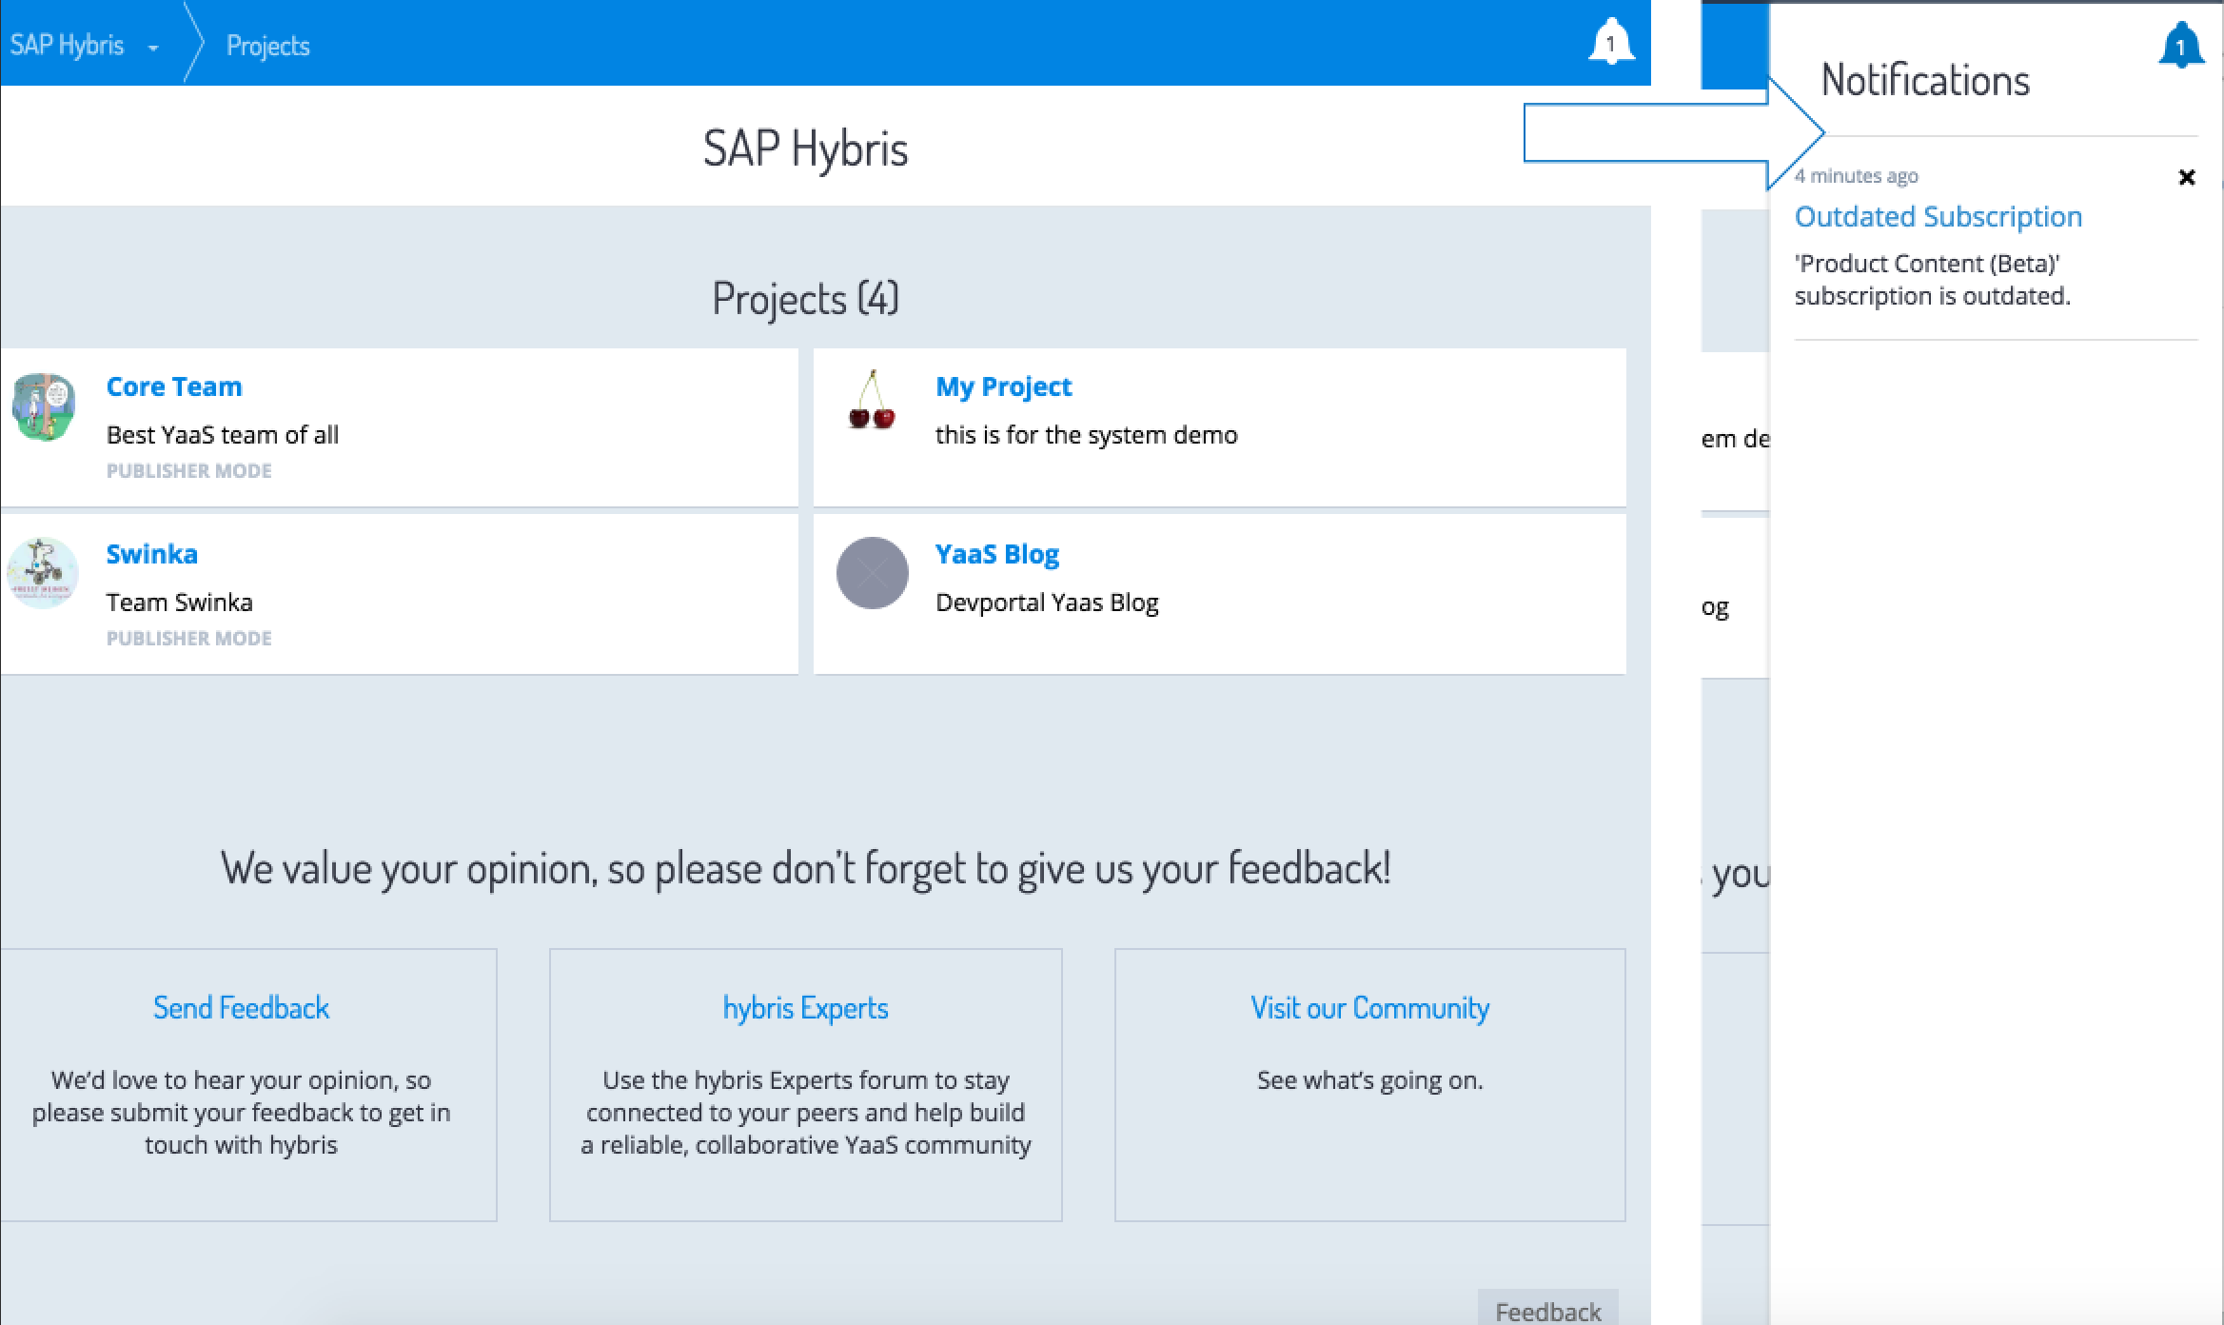Image resolution: width=2224 pixels, height=1325 pixels.
Task: Click the Notifications panel title
Action: 1925,80
